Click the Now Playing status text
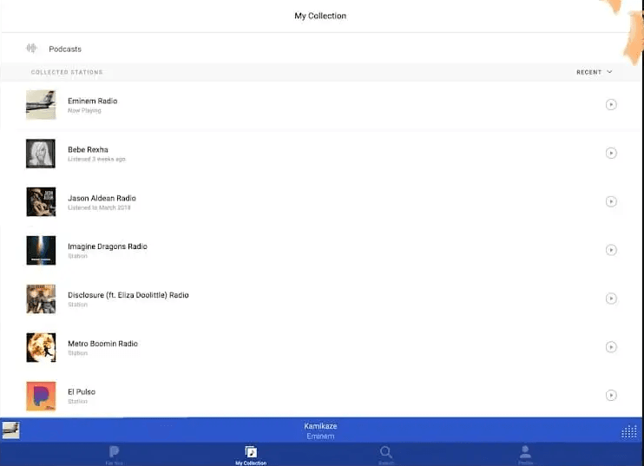This screenshot has width=644, height=466. [84, 110]
